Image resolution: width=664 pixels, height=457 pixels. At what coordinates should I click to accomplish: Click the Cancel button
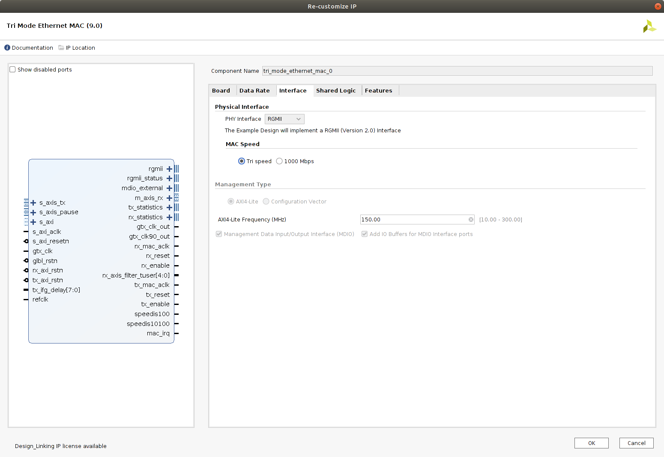click(x=637, y=443)
